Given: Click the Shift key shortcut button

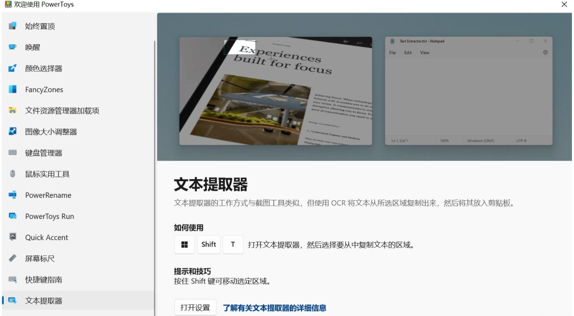Looking at the screenshot, I should click(x=208, y=245).
